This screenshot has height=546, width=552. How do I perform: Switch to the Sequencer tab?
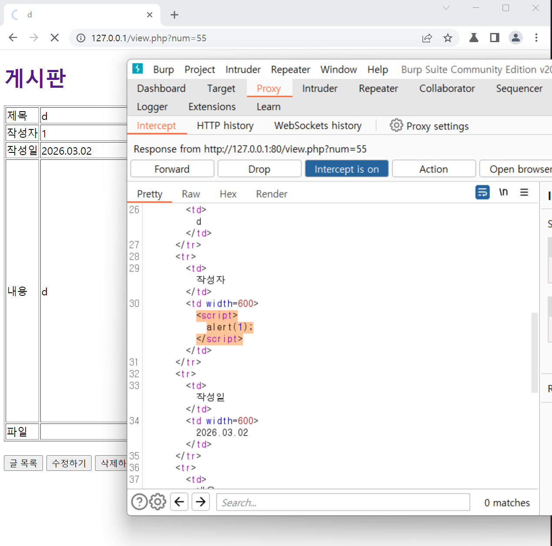[519, 88]
